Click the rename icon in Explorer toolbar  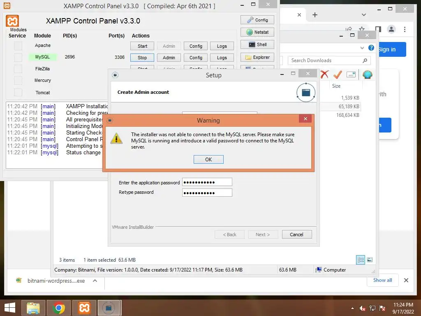(351, 74)
